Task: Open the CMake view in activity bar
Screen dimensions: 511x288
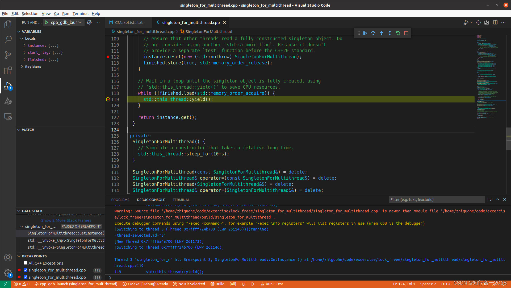Action: (8, 101)
